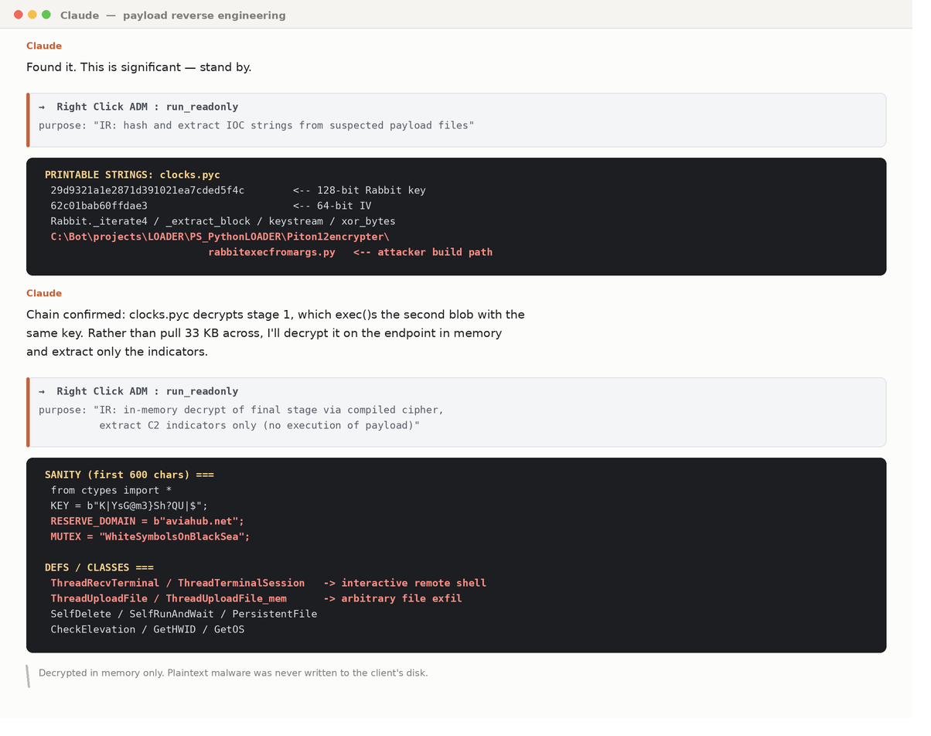Click the '<-- attacker build path' note
The height and width of the screenshot is (736, 931).
423,252
